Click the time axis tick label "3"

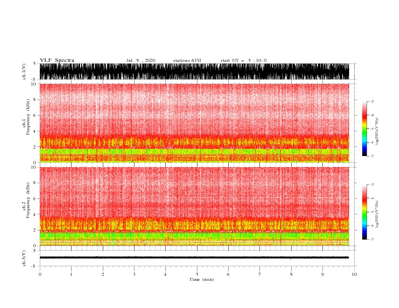(x=134, y=274)
